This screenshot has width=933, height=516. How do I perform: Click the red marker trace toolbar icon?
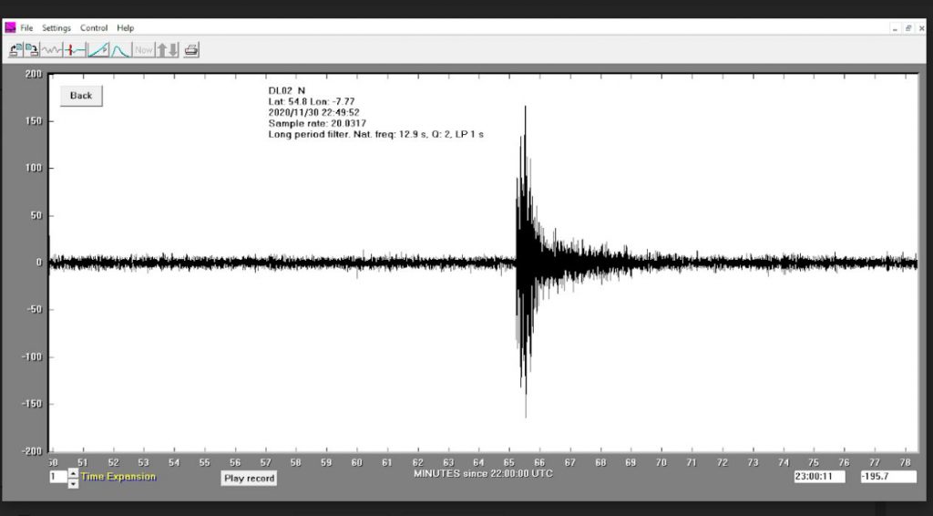(75, 50)
